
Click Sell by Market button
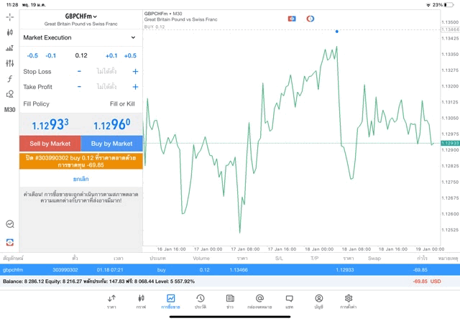point(50,144)
